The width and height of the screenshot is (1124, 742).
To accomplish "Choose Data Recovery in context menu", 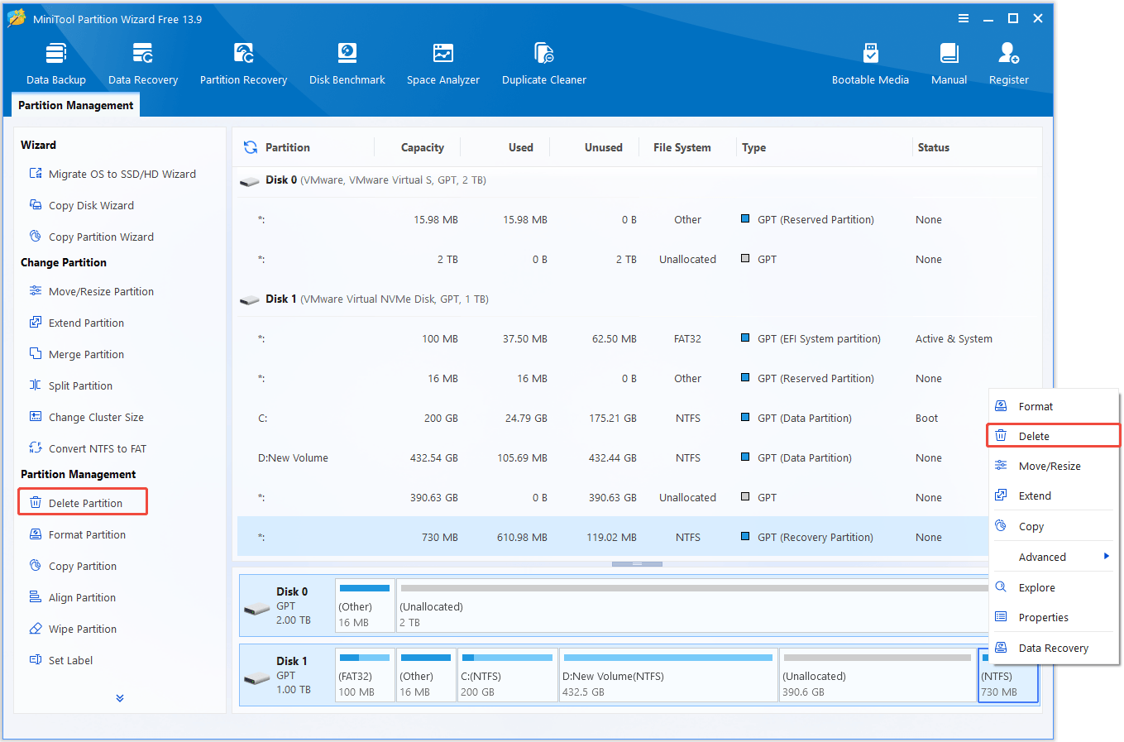I will [x=1053, y=648].
